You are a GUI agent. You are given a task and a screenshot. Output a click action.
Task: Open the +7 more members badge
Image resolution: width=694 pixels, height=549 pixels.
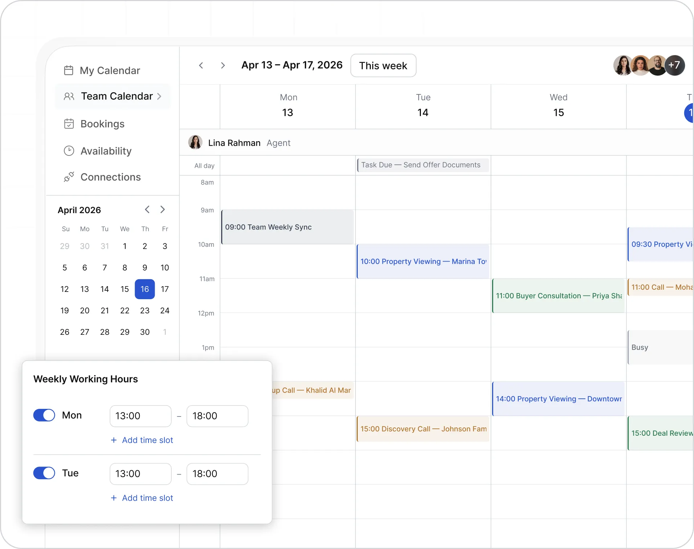[674, 65]
